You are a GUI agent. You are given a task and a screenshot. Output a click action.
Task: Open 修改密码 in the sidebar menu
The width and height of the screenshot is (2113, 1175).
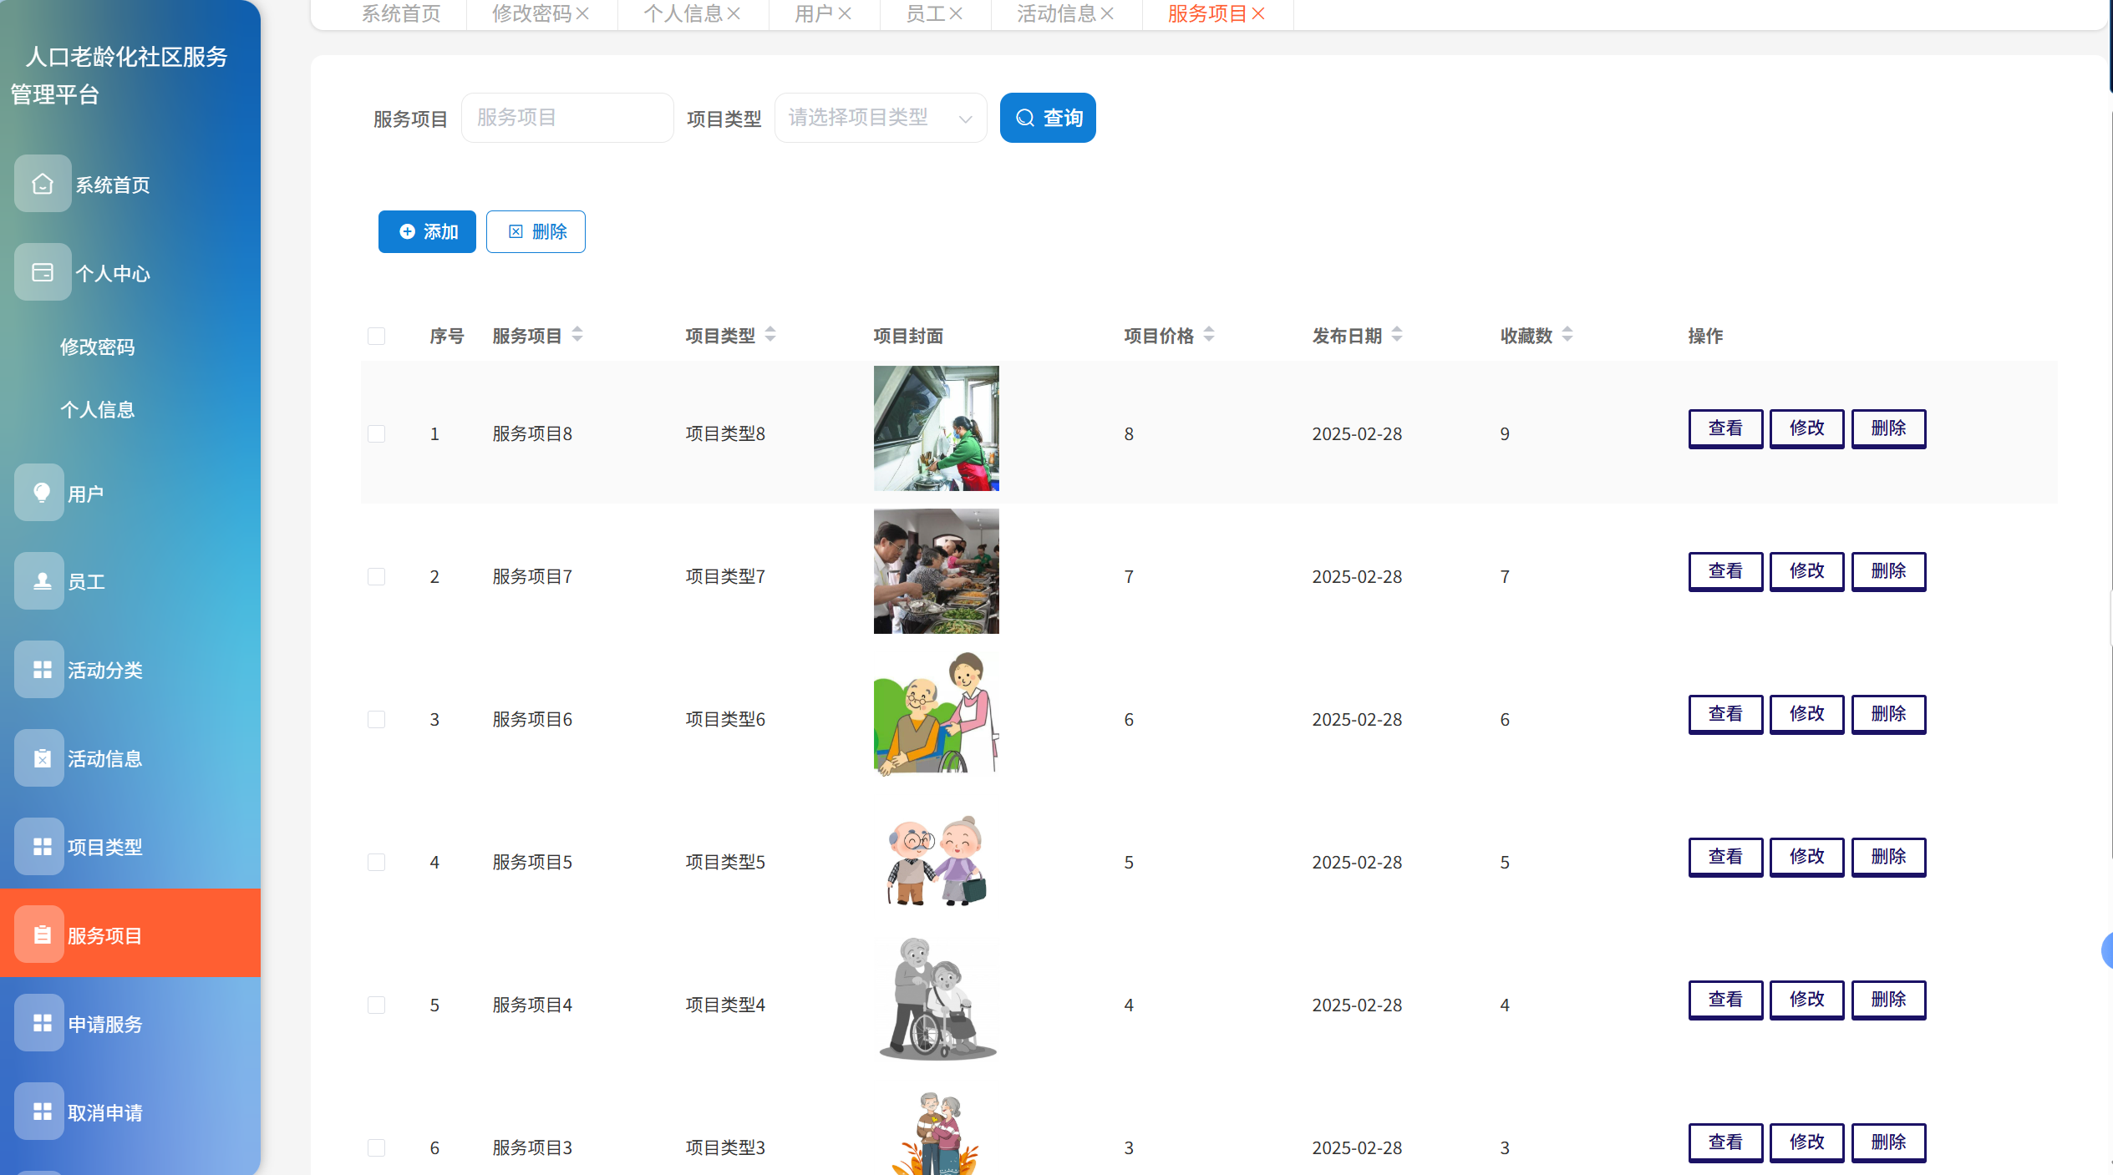point(97,347)
